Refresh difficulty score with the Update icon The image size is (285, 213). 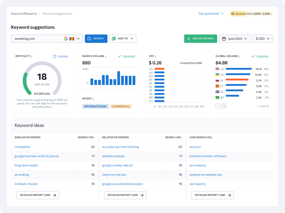[x=55, y=56]
